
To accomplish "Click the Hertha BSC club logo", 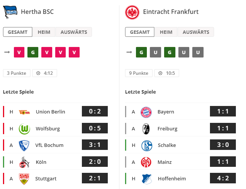I will coord(10,12).
